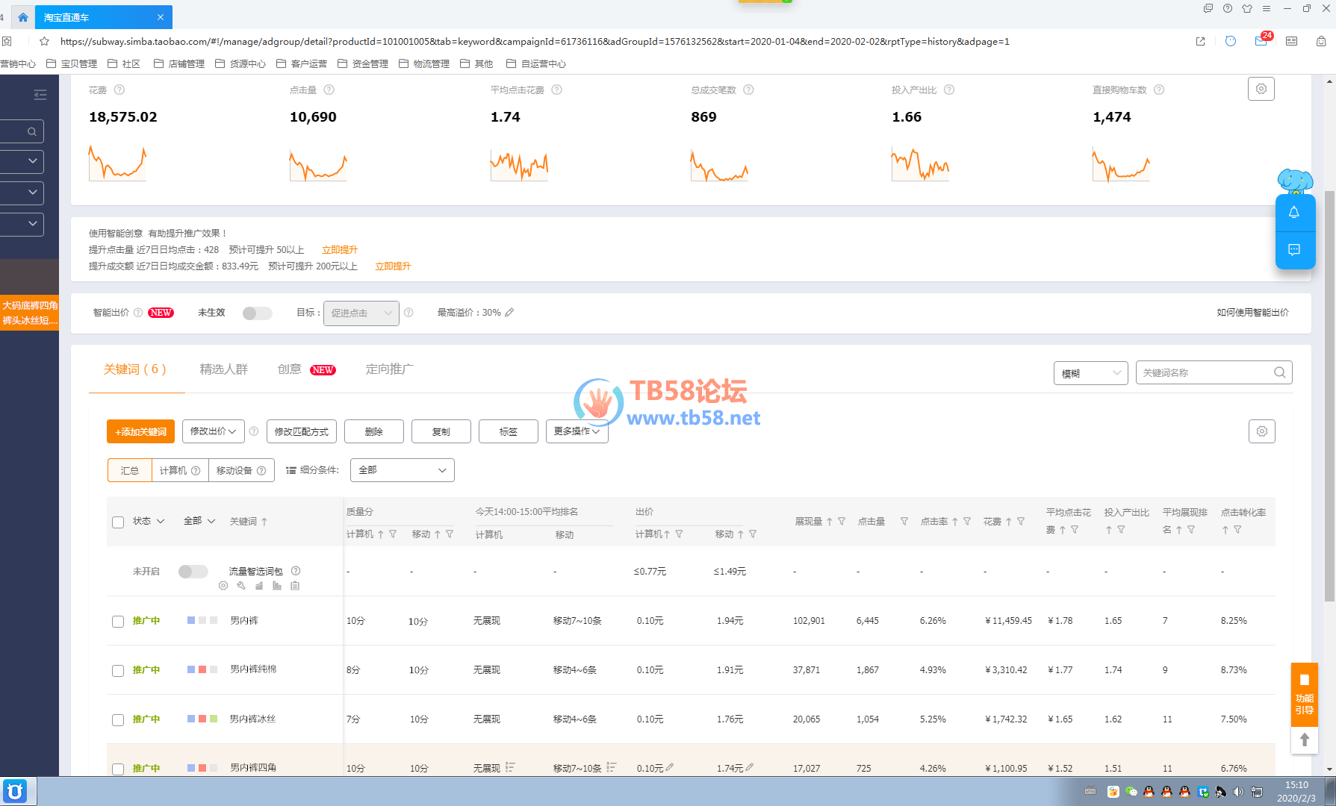Click search icon in 关键词名称 field
1336x806 pixels.
coord(1279,372)
